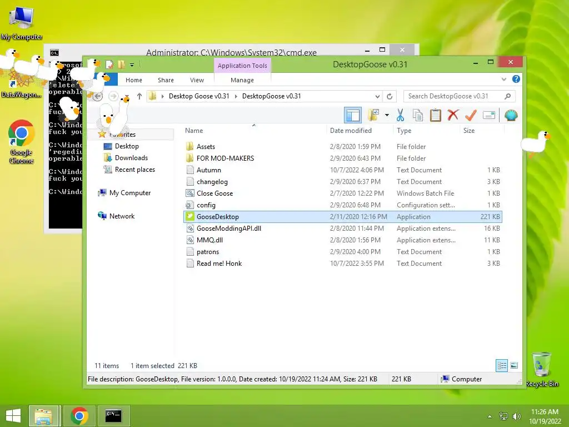Open My Computer desktop icon
The image size is (569, 427).
tap(22, 23)
